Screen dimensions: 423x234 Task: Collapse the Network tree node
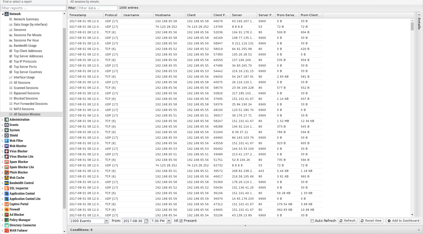pos(3,14)
